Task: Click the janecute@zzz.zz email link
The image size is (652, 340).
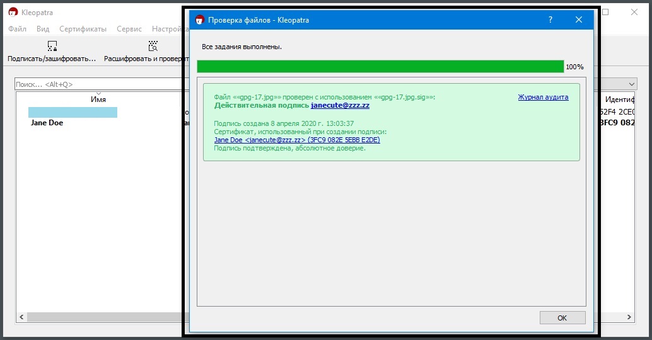Action: pyautogui.click(x=340, y=105)
